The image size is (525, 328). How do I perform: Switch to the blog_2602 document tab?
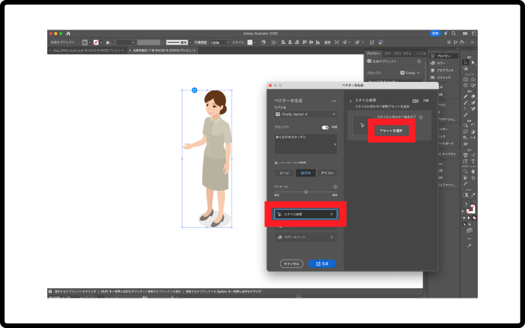[x=87, y=50]
